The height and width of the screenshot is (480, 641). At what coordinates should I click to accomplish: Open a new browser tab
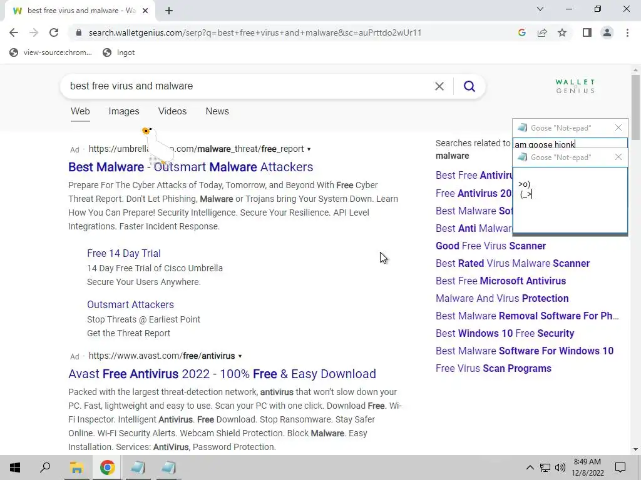(x=169, y=11)
